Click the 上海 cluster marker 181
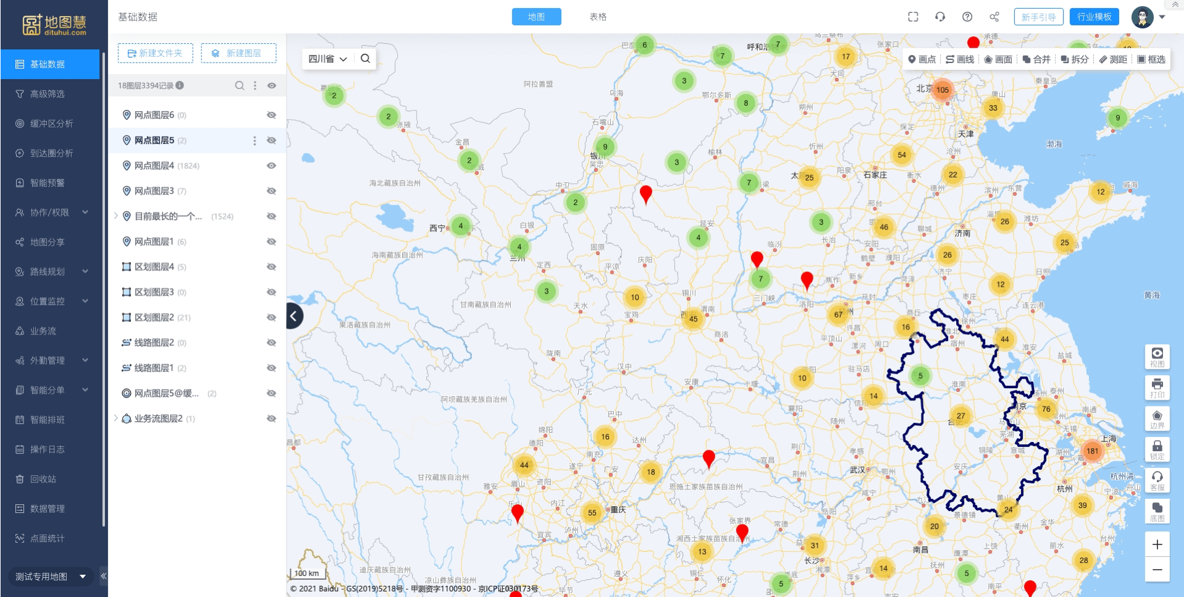Viewport: 1184px width, 597px height. (1093, 451)
